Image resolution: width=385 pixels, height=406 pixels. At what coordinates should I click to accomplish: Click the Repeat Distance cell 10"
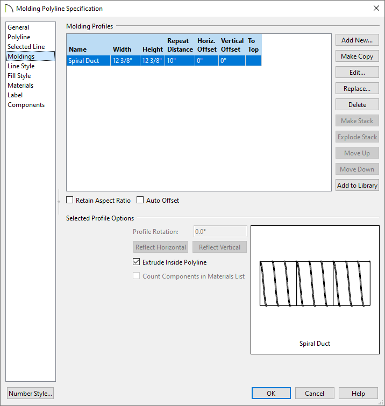pos(180,61)
